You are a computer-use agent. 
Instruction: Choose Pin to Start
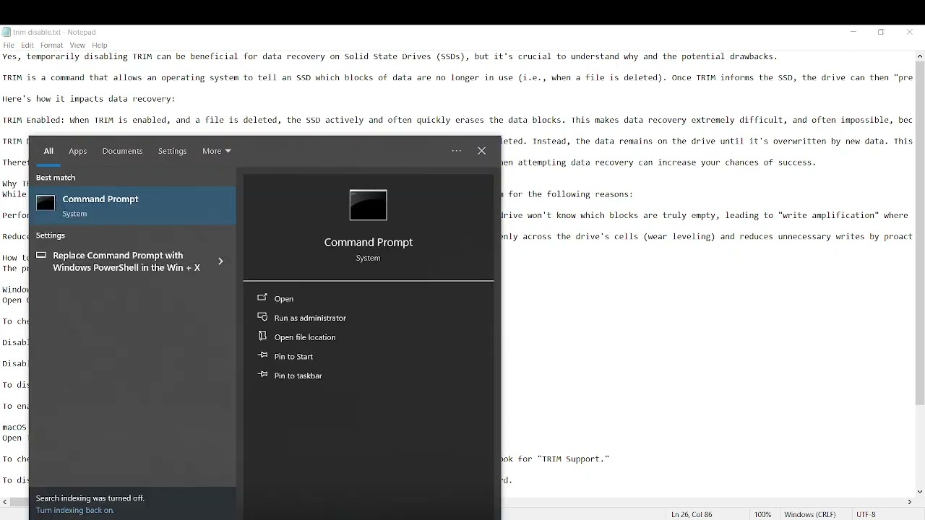pyautogui.click(x=293, y=357)
